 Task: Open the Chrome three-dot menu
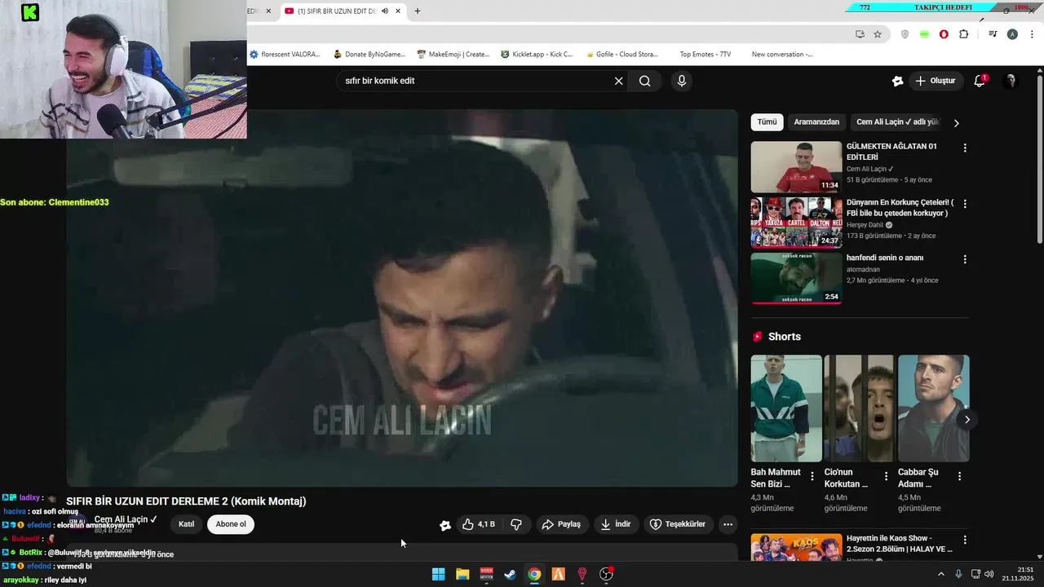click(x=1033, y=34)
